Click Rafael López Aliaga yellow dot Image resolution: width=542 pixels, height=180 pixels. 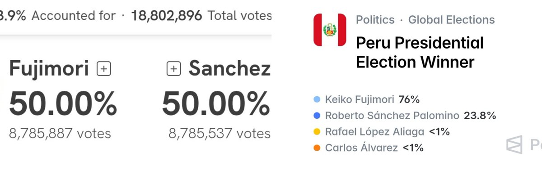tap(317, 132)
